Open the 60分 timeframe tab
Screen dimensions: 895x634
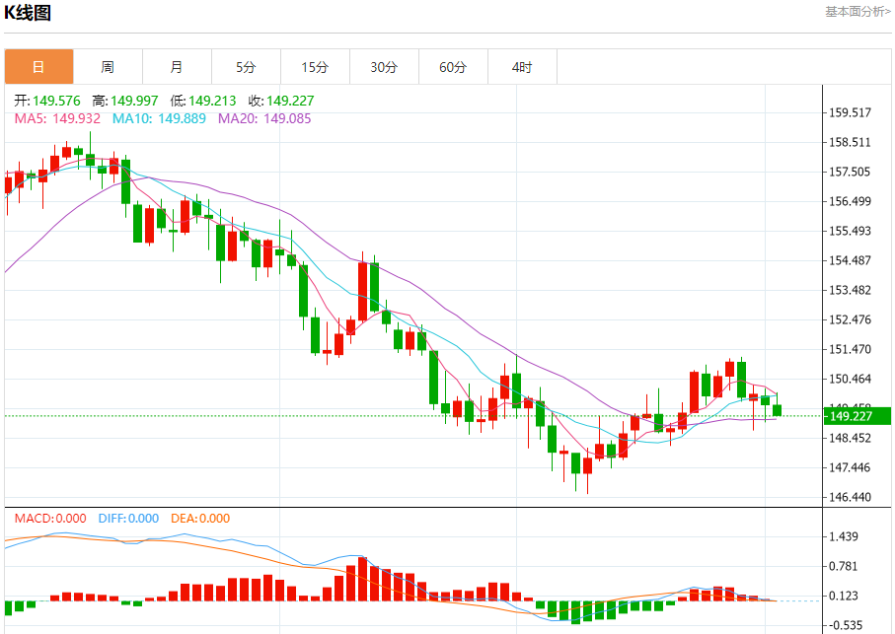(453, 67)
